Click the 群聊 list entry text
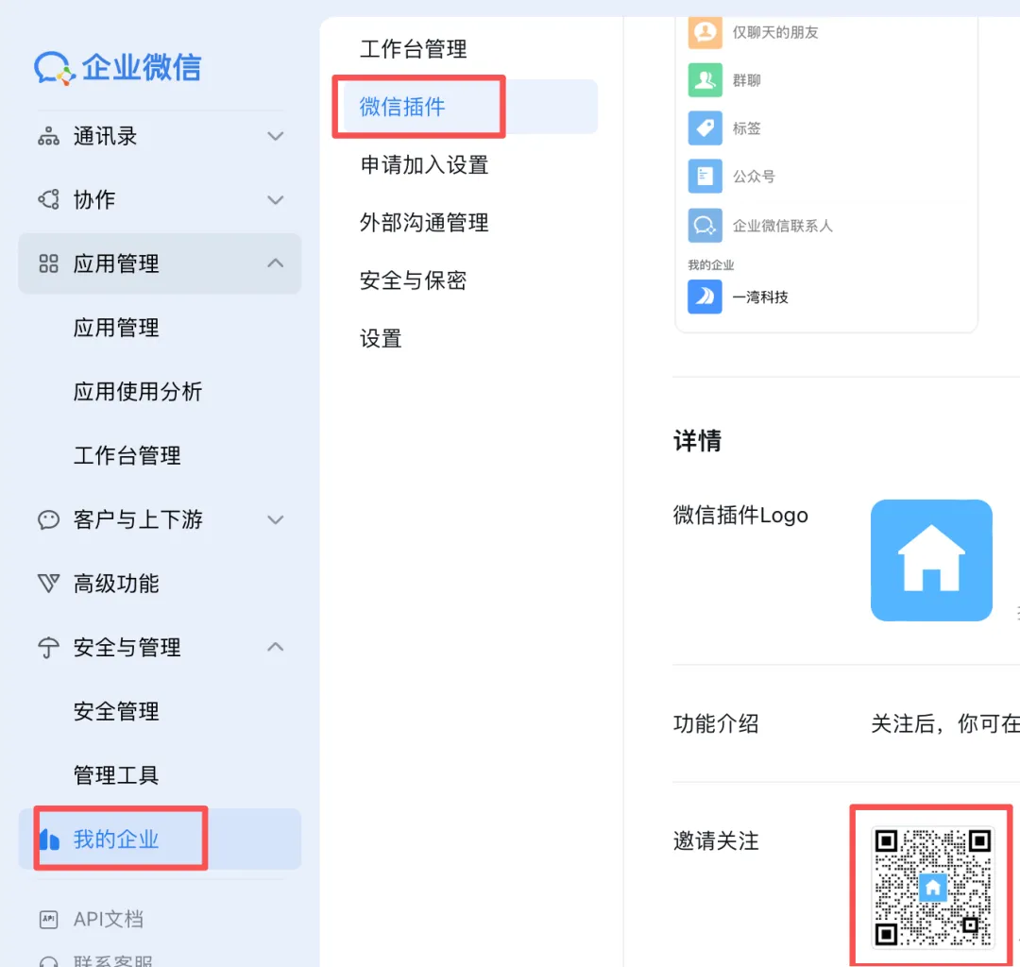This screenshot has height=967, width=1020. point(747,80)
